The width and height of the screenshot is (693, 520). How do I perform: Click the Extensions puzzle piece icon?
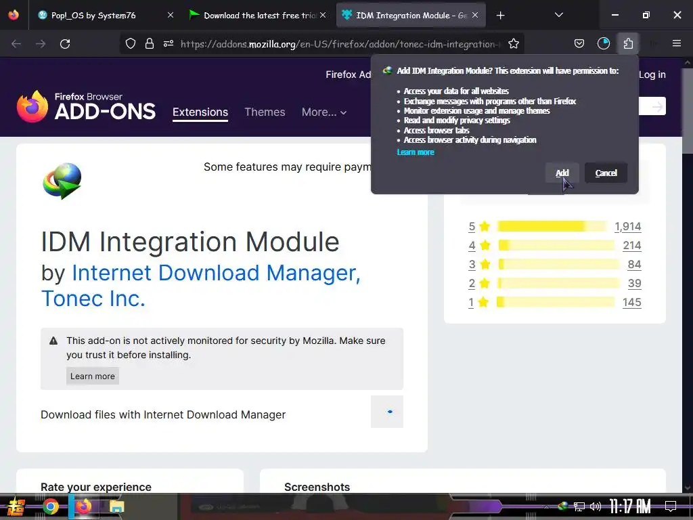pyautogui.click(x=628, y=43)
